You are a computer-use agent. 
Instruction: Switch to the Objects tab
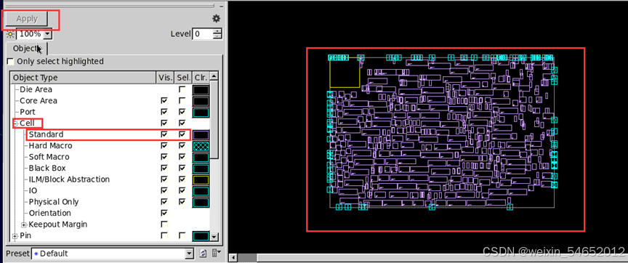coord(27,49)
